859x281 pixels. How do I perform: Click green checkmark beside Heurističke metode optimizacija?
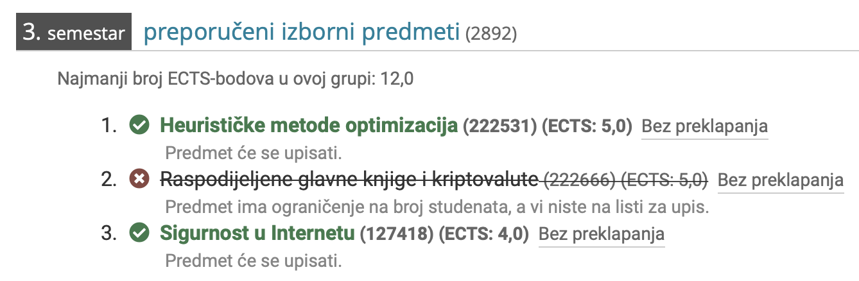[x=139, y=126]
